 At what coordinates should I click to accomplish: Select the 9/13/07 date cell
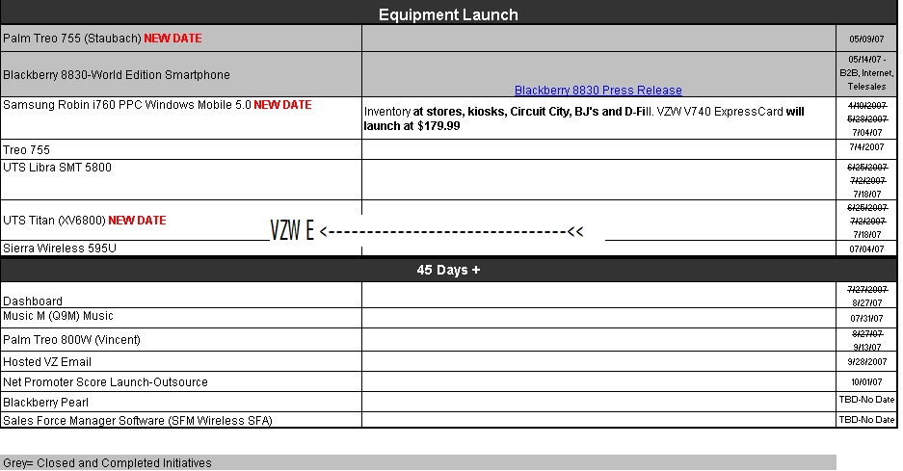(x=866, y=340)
